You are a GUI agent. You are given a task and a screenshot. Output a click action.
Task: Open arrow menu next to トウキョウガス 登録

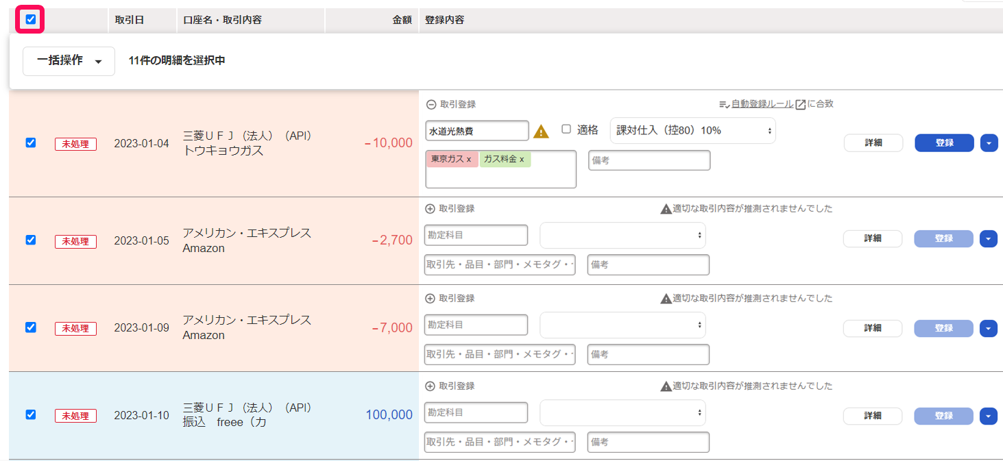click(x=989, y=143)
